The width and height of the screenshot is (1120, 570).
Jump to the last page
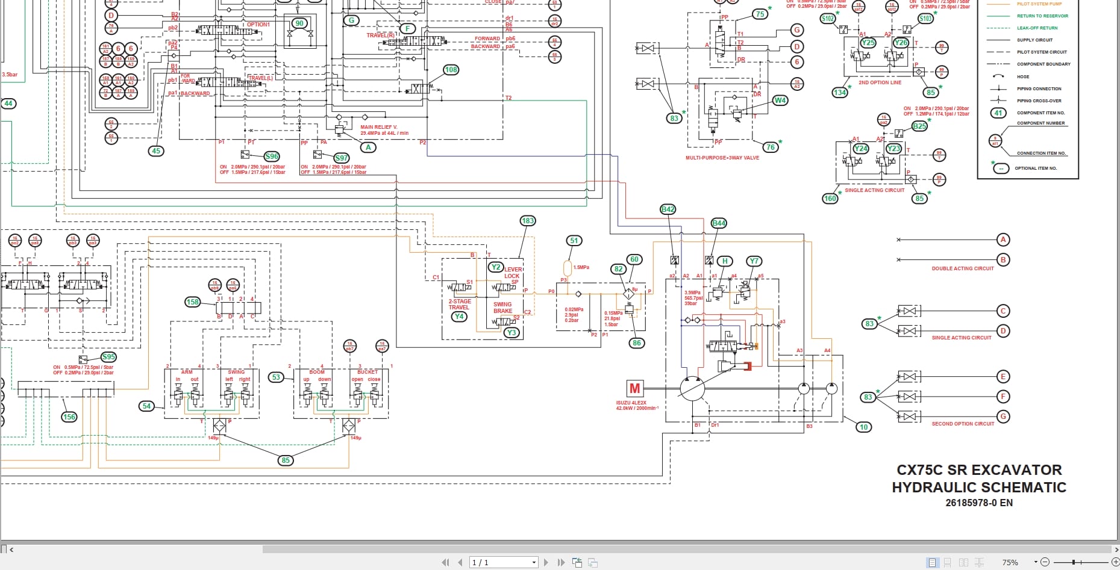click(561, 563)
